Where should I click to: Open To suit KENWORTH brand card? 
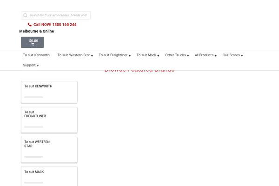pyautogui.click(x=49, y=92)
